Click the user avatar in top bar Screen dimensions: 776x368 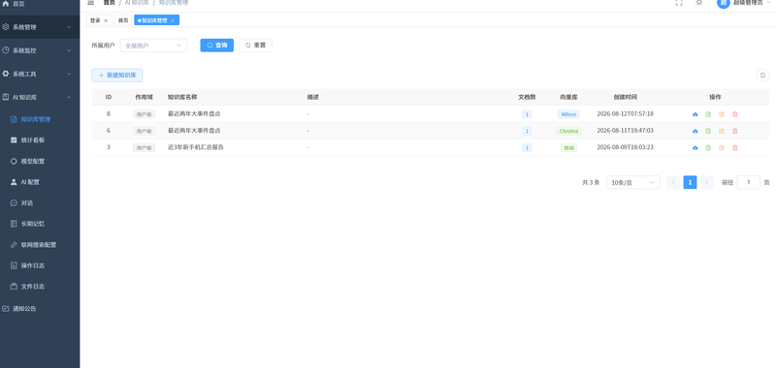pos(723,3)
